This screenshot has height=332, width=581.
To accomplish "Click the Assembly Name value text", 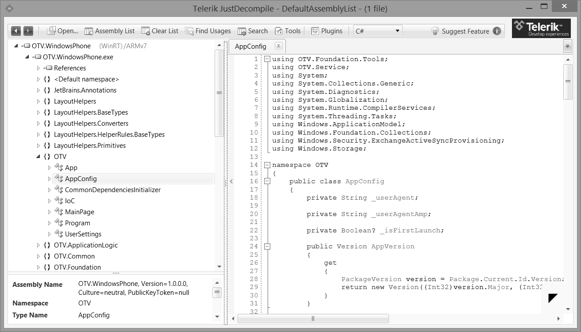I will tap(134, 288).
